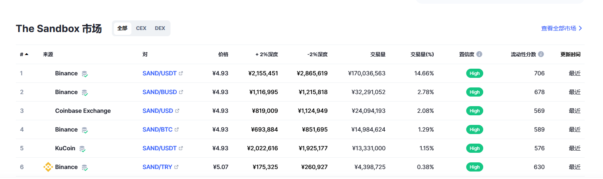
Task: Switch to the DEX tab
Action: click(x=160, y=28)
